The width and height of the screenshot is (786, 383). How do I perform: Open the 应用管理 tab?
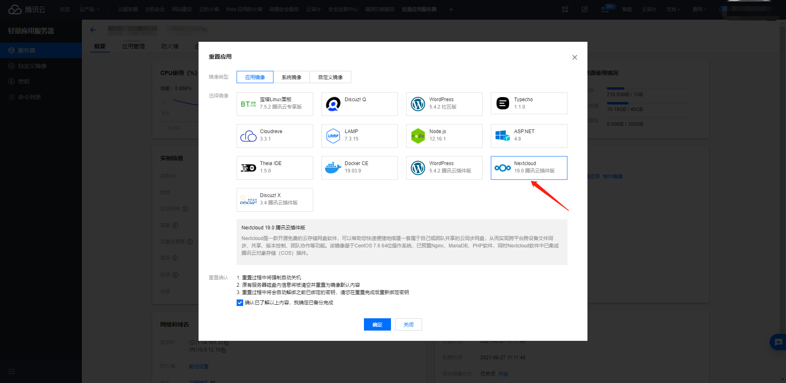[x=133, y=46]
